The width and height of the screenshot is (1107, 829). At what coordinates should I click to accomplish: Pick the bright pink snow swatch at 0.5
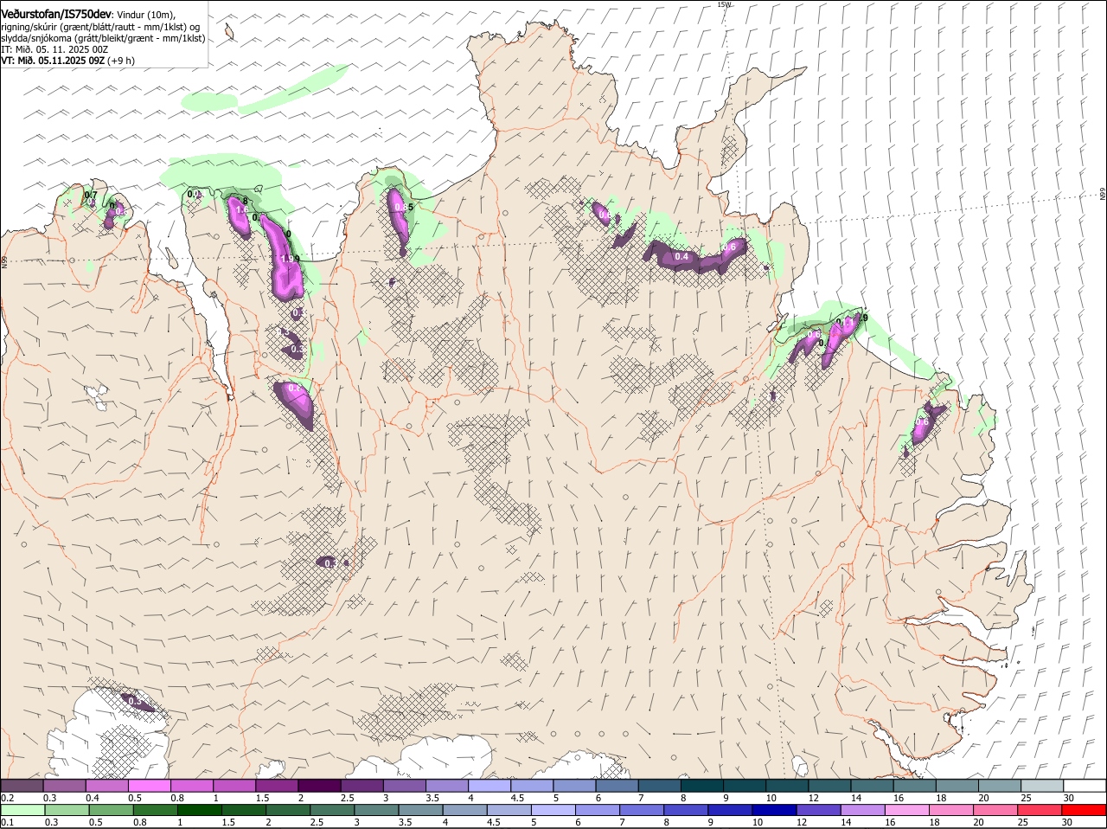tap(150, 786)
